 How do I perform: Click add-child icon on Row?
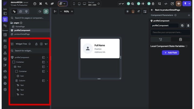tap(43, 67)
